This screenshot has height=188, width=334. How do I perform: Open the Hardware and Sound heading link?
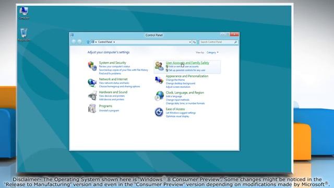(x=113, y=92)
